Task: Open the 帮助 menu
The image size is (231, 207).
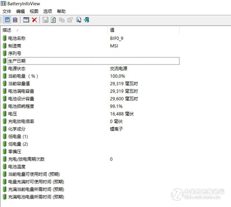Action: pyautogui.click(x=61, y=11)
